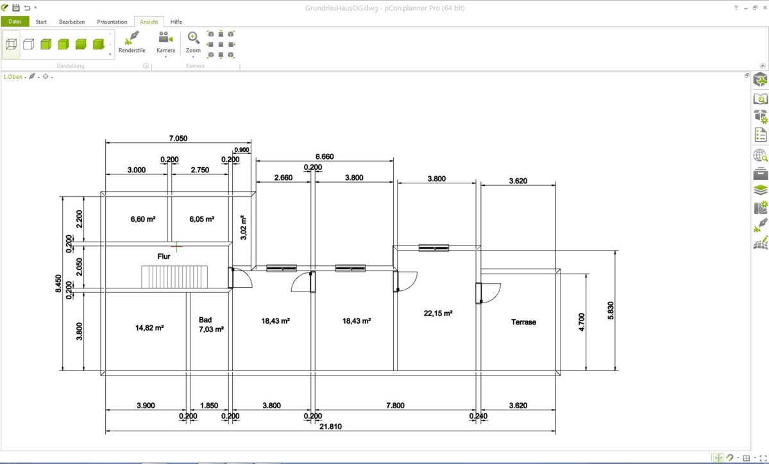This screenshot has width=769, height=464.
Task: Select the white hidden-line cube display mode
Action: 28,44
